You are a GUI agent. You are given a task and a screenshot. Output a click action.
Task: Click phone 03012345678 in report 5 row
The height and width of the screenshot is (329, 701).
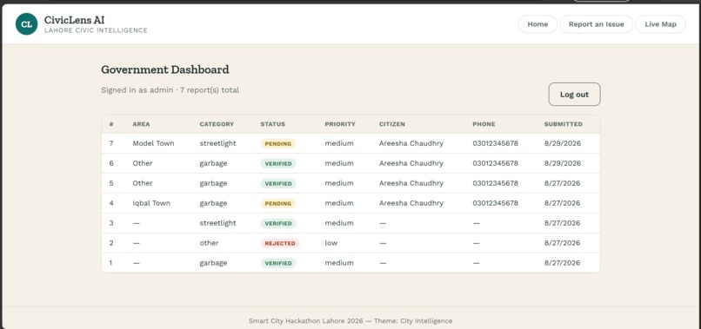(496, 183)
